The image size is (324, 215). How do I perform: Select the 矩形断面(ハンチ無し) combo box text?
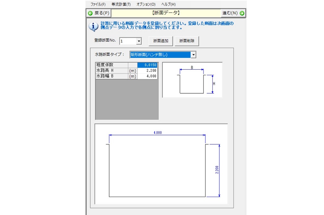point(160,55)
